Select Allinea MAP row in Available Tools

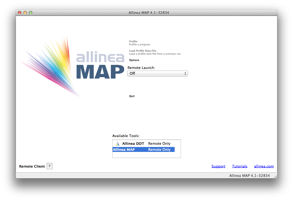tap(143, 149)
